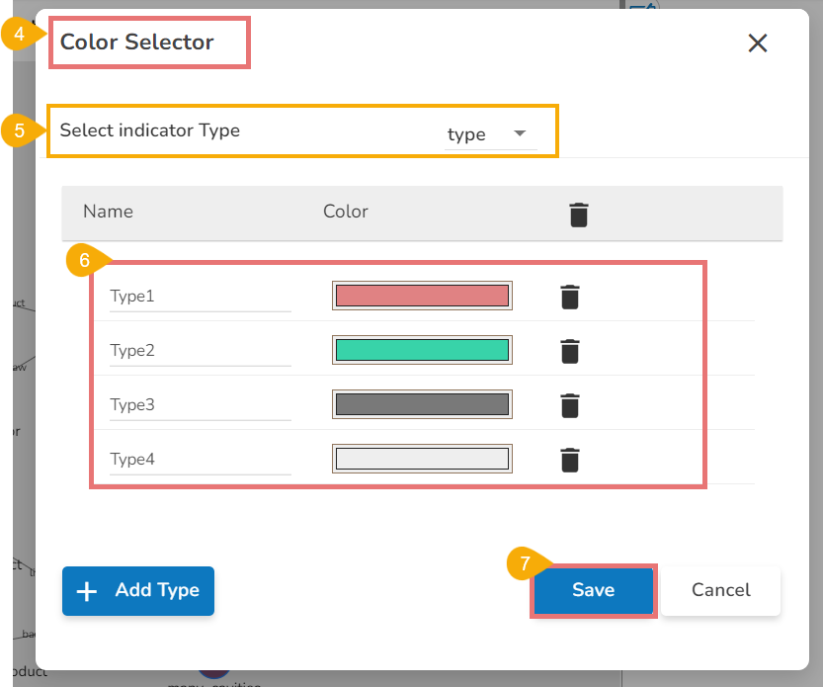Change the dark gray Type3 color
The height and width of the screenshot is (687, 823).
[x=422, y=404]
